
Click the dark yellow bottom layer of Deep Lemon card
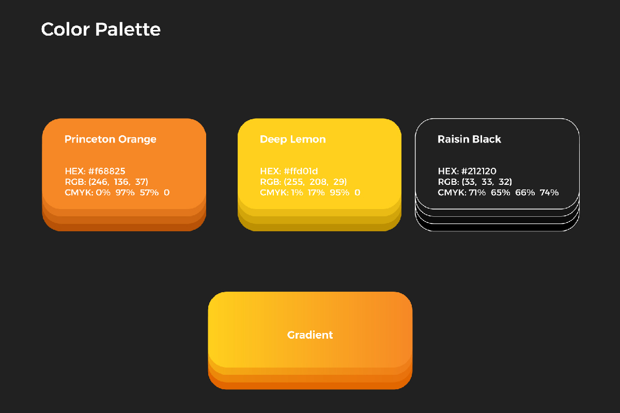[x=319, y=228]
